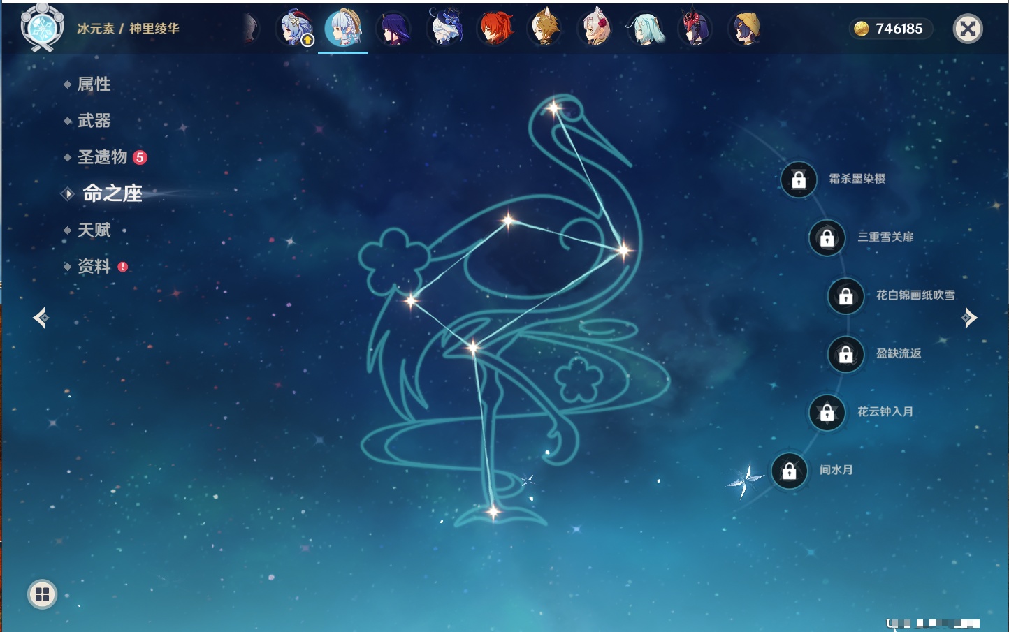
Task: Open locked constellation 霜杀墨染樱
Action: click(x=799, y=179)
